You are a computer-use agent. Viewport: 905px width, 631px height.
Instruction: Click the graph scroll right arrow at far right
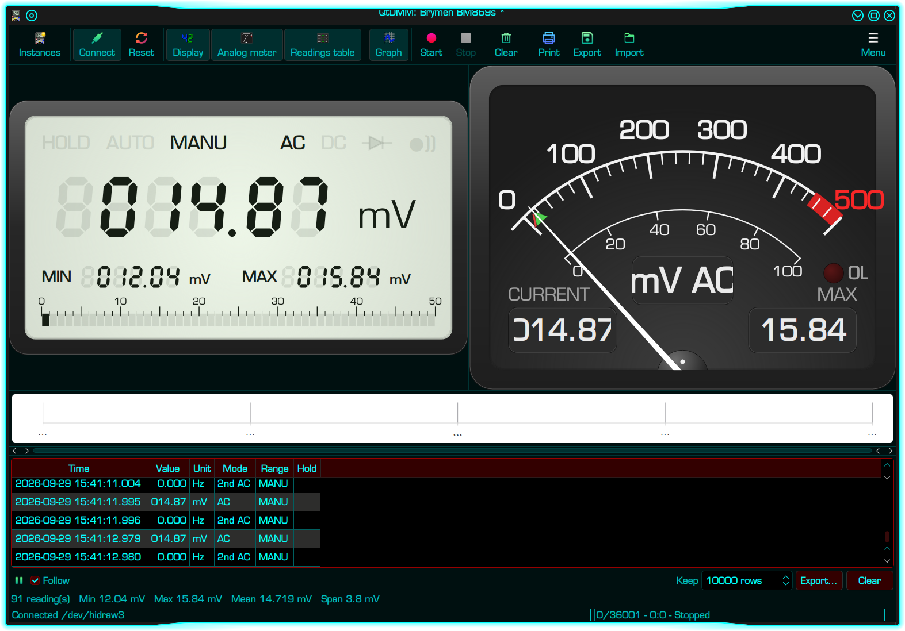pos(891,451)
